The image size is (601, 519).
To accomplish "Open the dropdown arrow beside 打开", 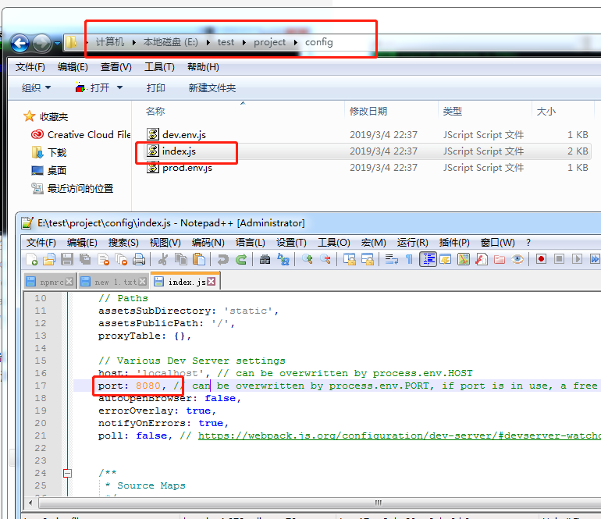I will click(x=119, y=87).
